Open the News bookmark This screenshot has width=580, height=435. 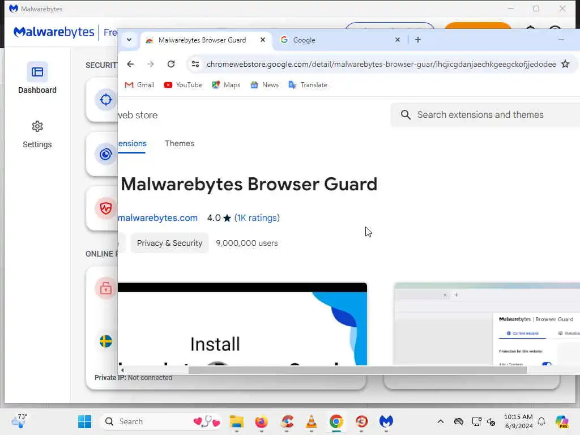pos(265,85)
